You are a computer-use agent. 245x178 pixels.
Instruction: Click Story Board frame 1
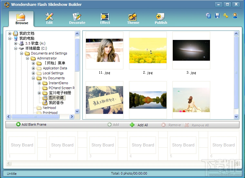pyautogui.click(x=22, y=145)
